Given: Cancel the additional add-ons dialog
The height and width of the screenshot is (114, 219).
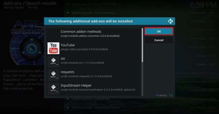Looking at the screenshot, I should [x=159, y=40].
